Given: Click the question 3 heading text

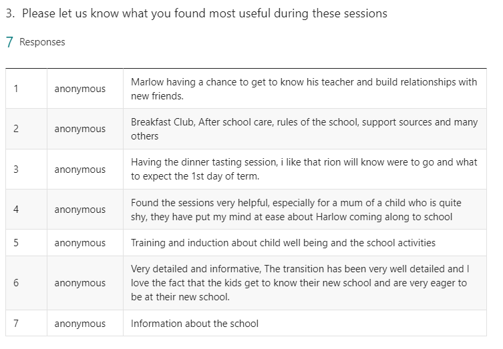Looking at the screenshot, I should click(196, 13).
